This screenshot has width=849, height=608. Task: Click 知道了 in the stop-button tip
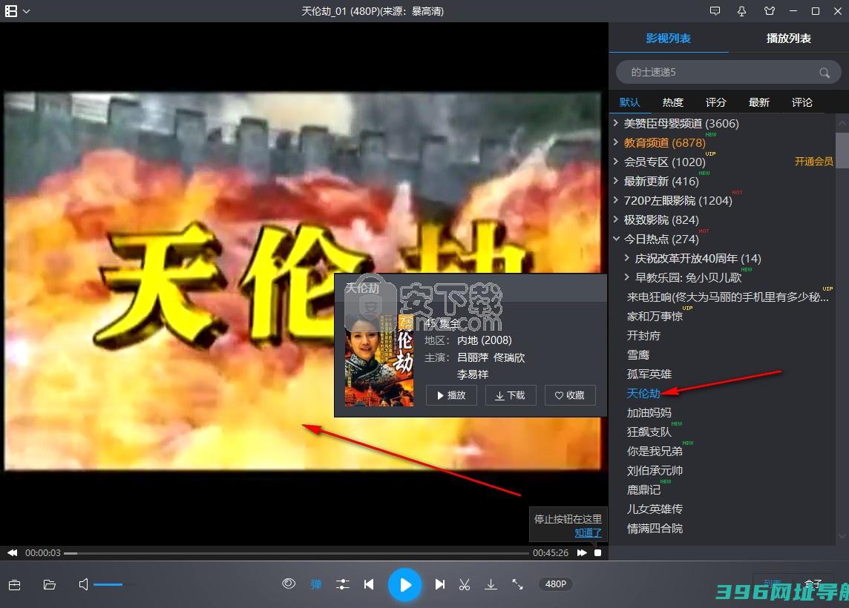click(588, 533)
